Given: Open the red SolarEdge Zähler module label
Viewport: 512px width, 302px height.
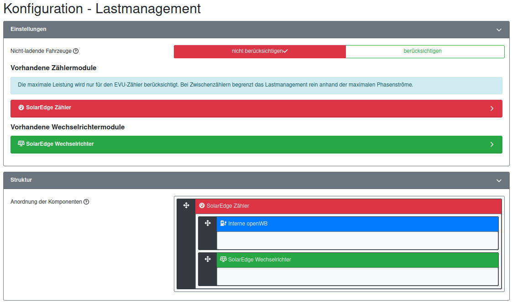Looking at the screenshot, I should pos(49,107).
